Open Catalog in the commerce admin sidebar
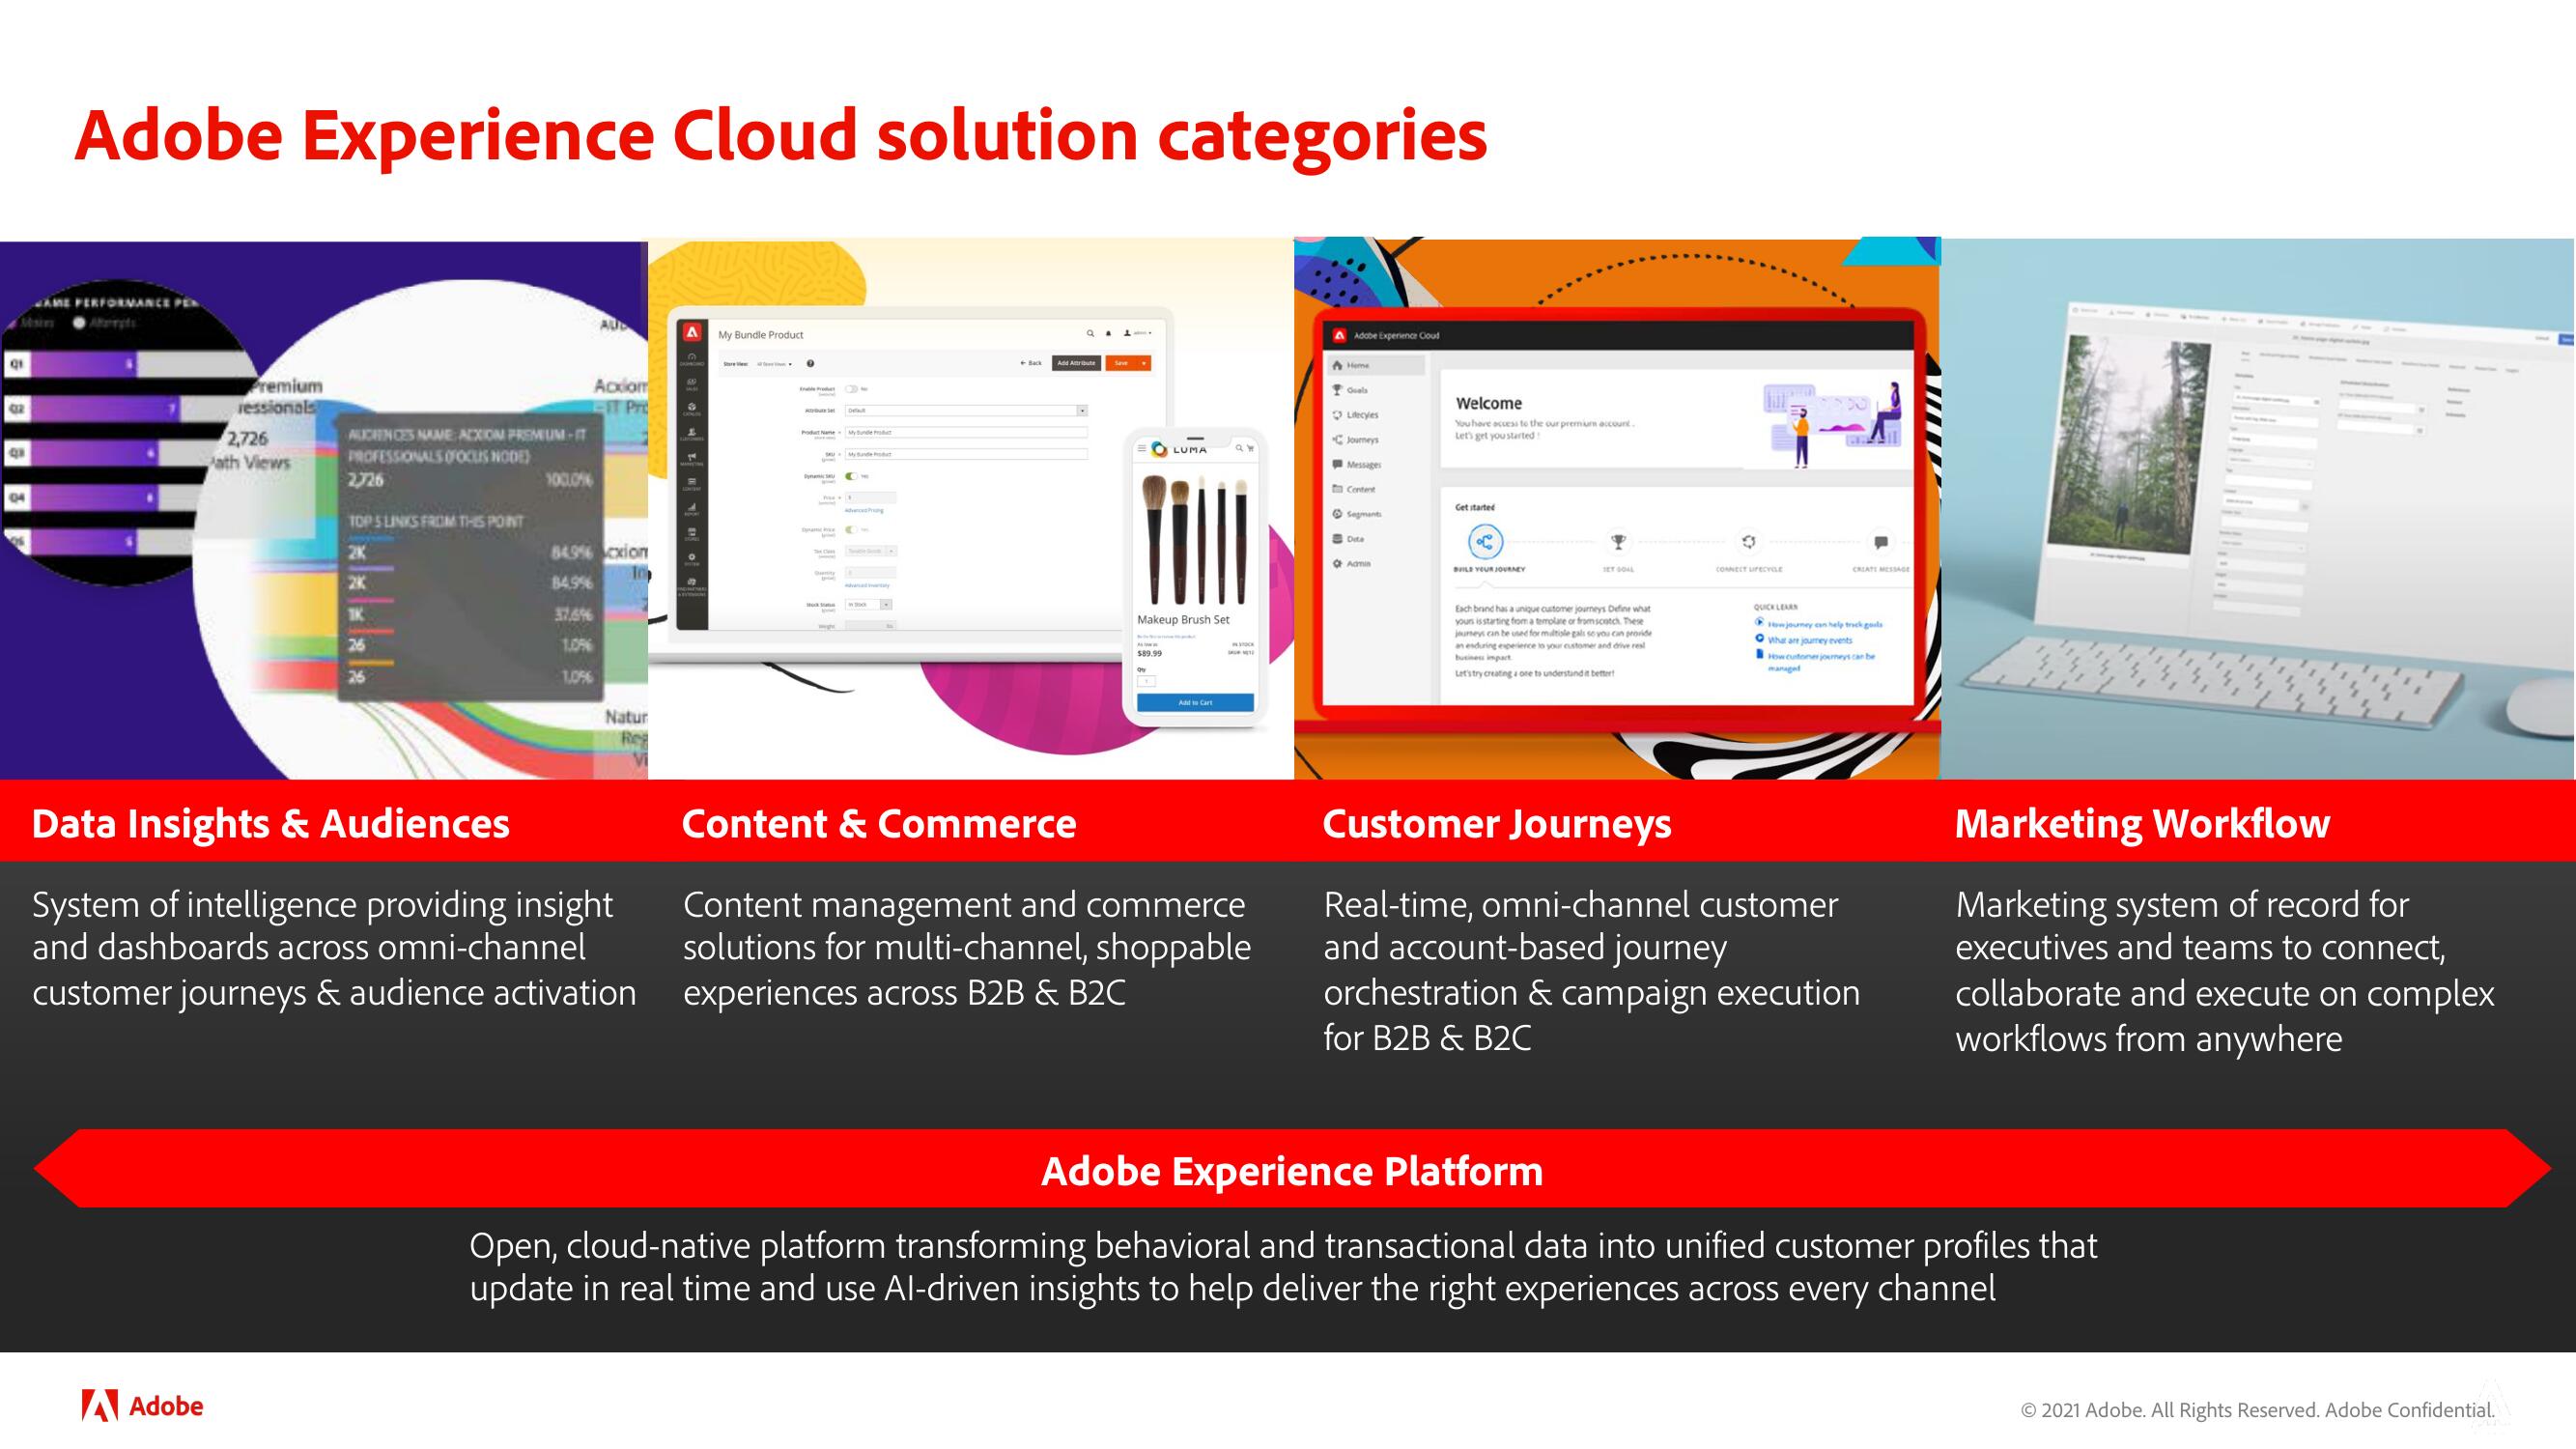The image size is (2576, 1449). 692,409
